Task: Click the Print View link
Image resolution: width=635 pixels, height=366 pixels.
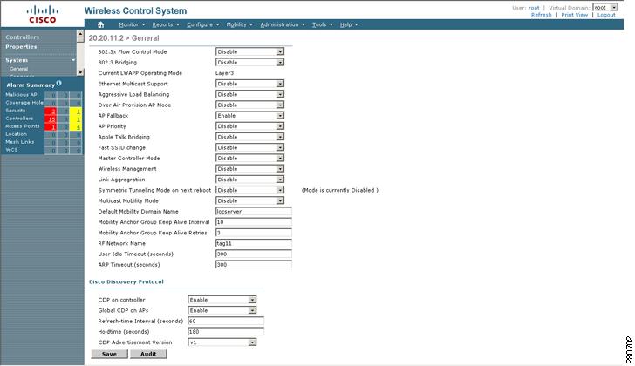Action: click(574, 15)
